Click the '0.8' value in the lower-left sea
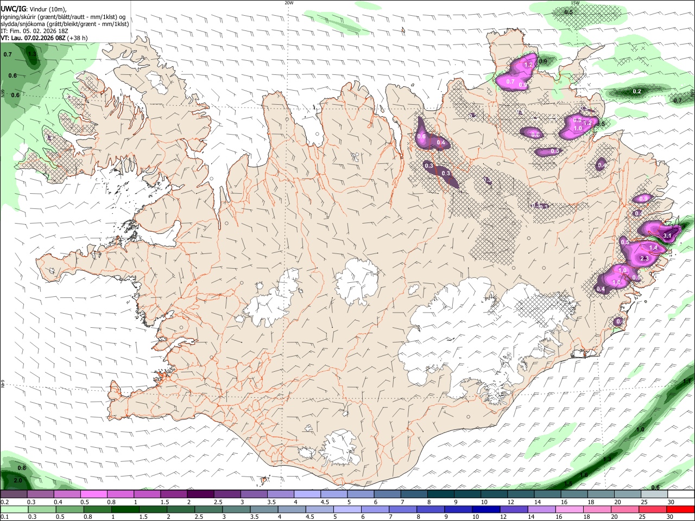695x521 pixels. point(22,468)
